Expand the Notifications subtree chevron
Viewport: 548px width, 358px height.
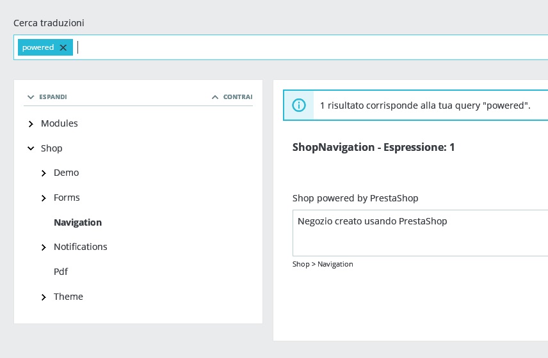click(44, 247)
